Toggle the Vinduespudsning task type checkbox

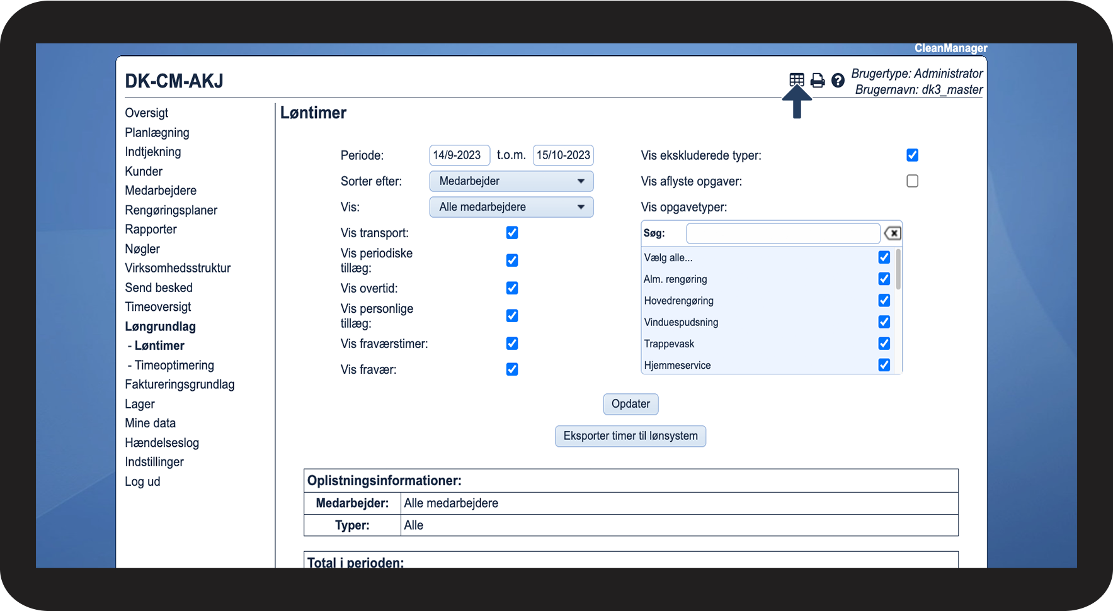click(x=884, y=322)
